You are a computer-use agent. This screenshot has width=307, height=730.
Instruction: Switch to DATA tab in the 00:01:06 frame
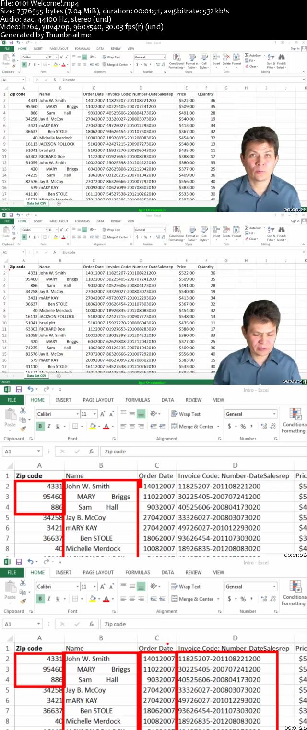tap(167, 400)
